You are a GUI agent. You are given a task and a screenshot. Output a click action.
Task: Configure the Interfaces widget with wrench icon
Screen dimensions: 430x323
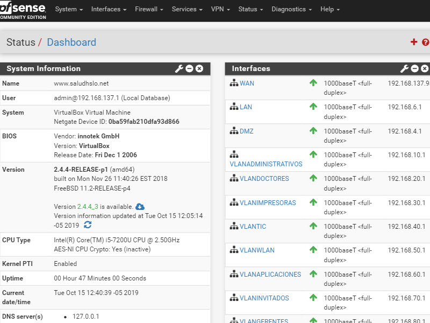pyautogui.click(x=404, y=68)
